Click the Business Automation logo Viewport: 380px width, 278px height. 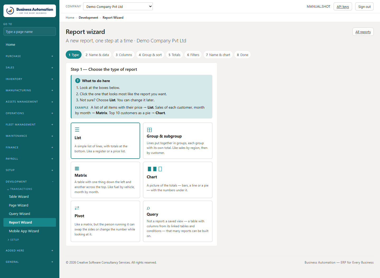pyautogui.click(x=30, y=11)
